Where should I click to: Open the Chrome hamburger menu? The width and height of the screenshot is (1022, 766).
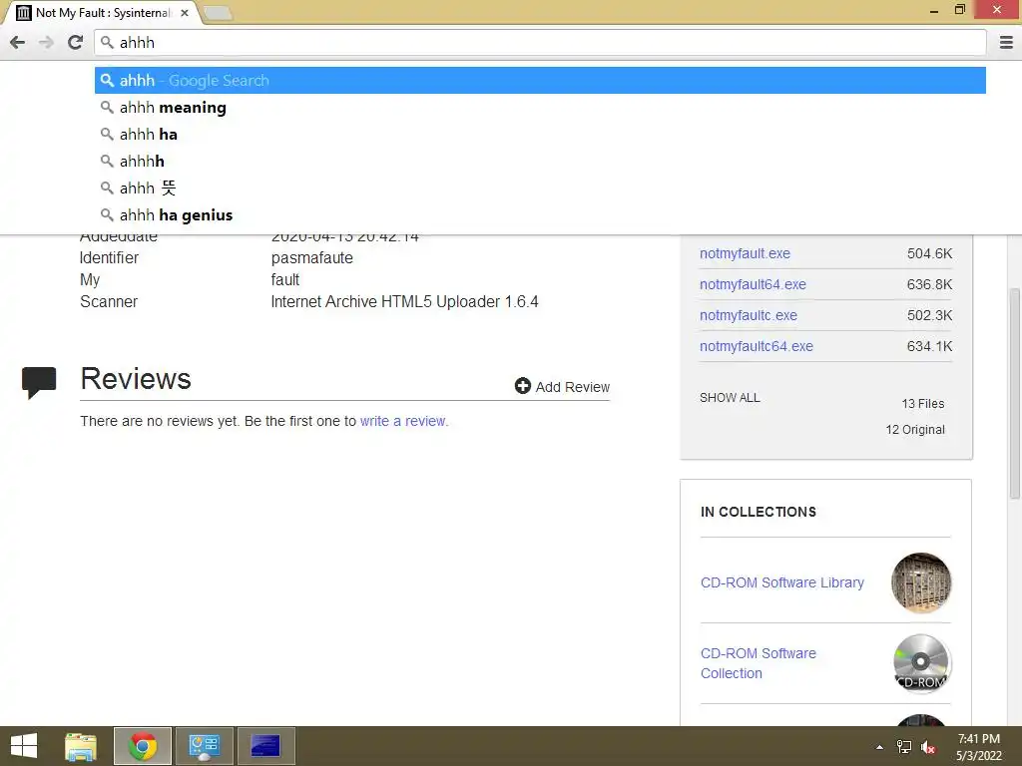(x=1006, y=42)
